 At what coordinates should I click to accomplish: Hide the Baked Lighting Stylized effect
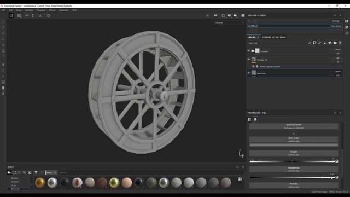point(253,66)
